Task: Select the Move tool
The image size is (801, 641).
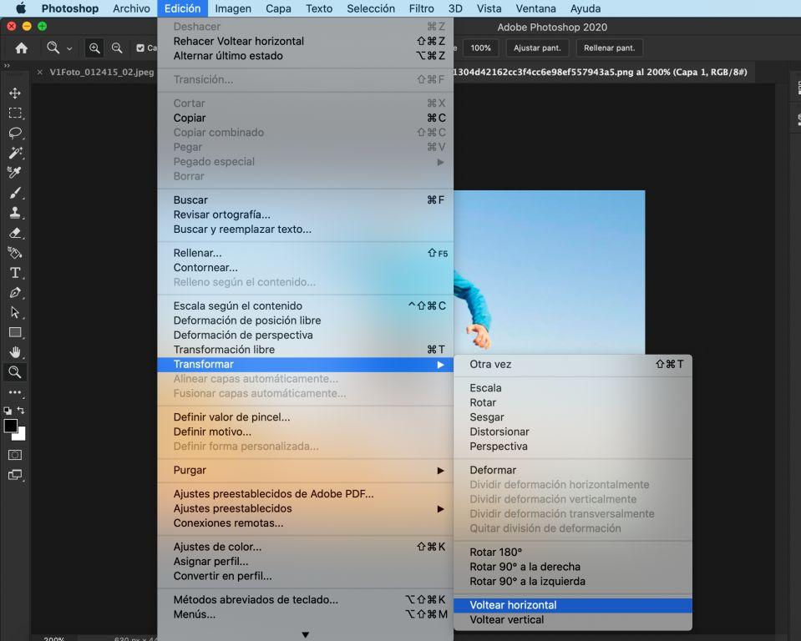Action: click(x=15, y=93)
